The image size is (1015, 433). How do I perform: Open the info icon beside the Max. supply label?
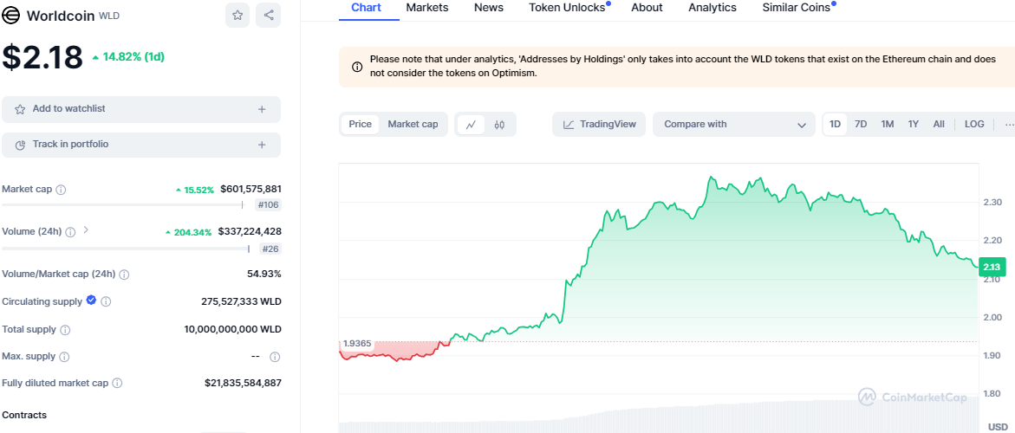[x=64, y=357]
